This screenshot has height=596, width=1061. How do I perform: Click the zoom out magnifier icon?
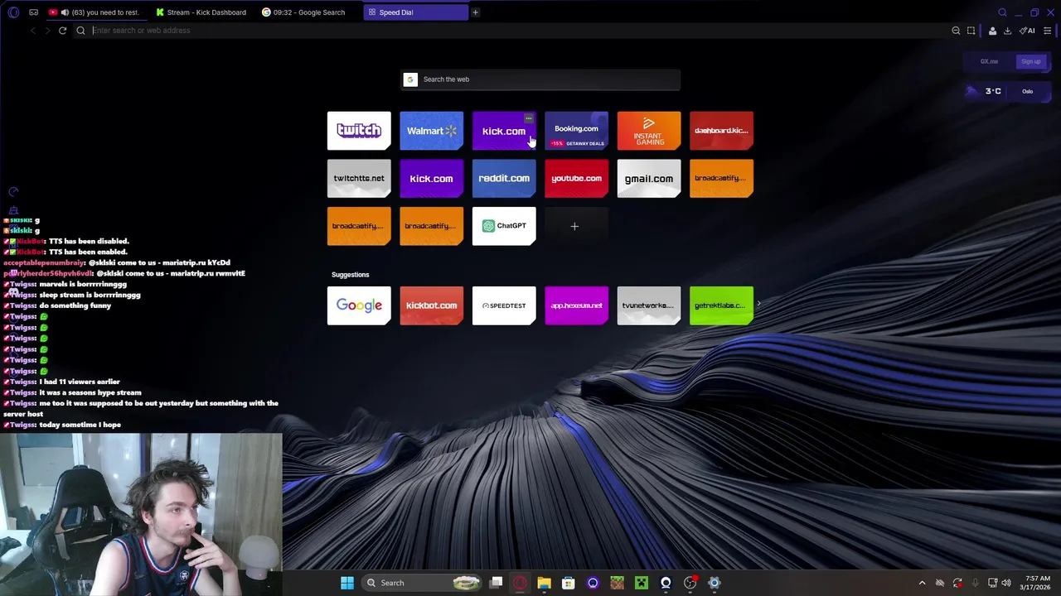tap(956, 31)
